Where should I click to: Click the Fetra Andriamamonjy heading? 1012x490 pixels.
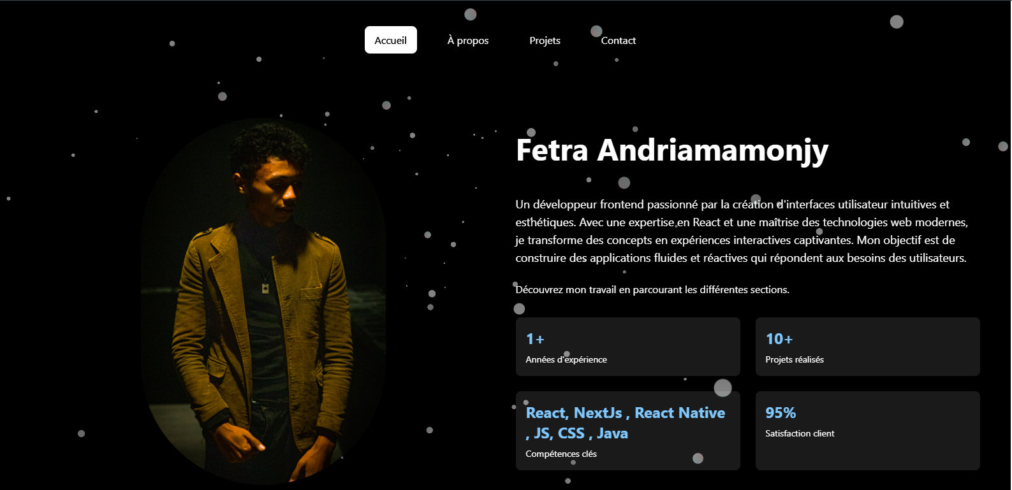tap(672, 150)
